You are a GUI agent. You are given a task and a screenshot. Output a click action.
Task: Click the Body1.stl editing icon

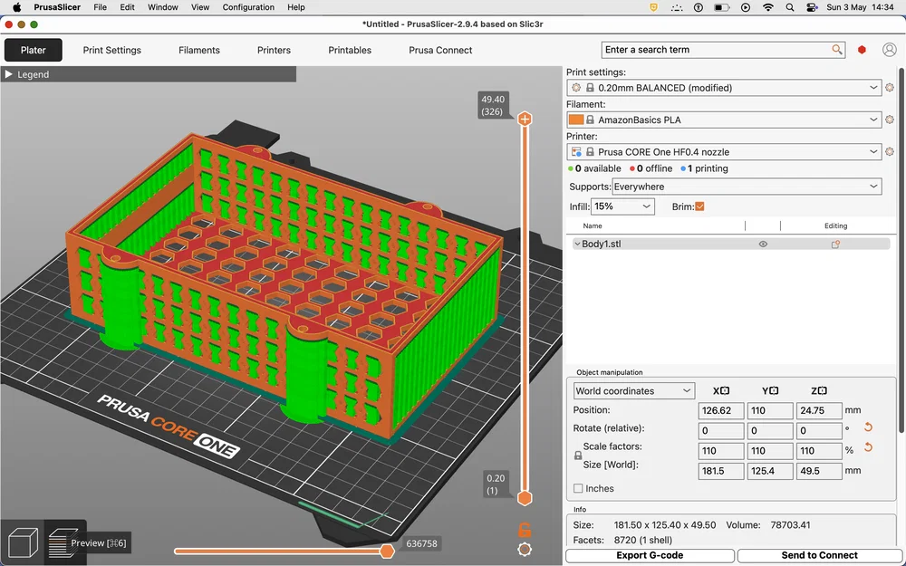point(835,245)
